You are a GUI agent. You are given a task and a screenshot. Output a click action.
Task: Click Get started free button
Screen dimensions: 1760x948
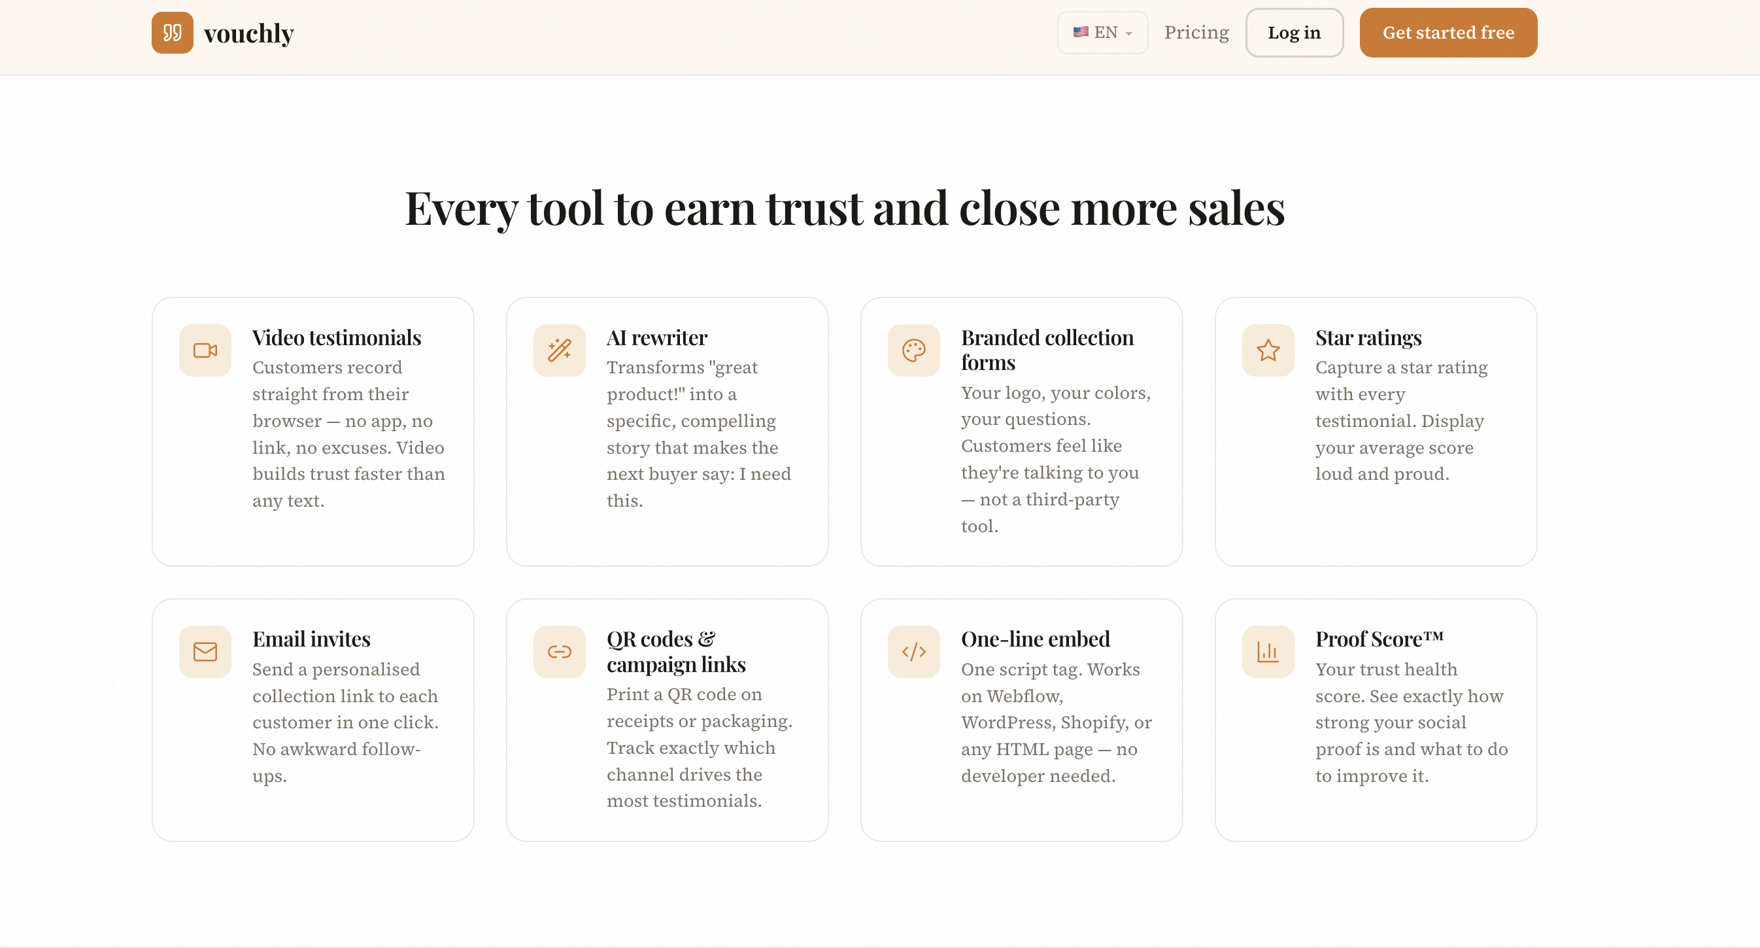(1447, 33)
